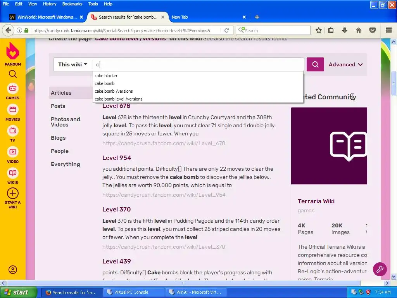397x298 pixels.
Task: Open the user profile avatar icon
Action: tap(13, 270)
